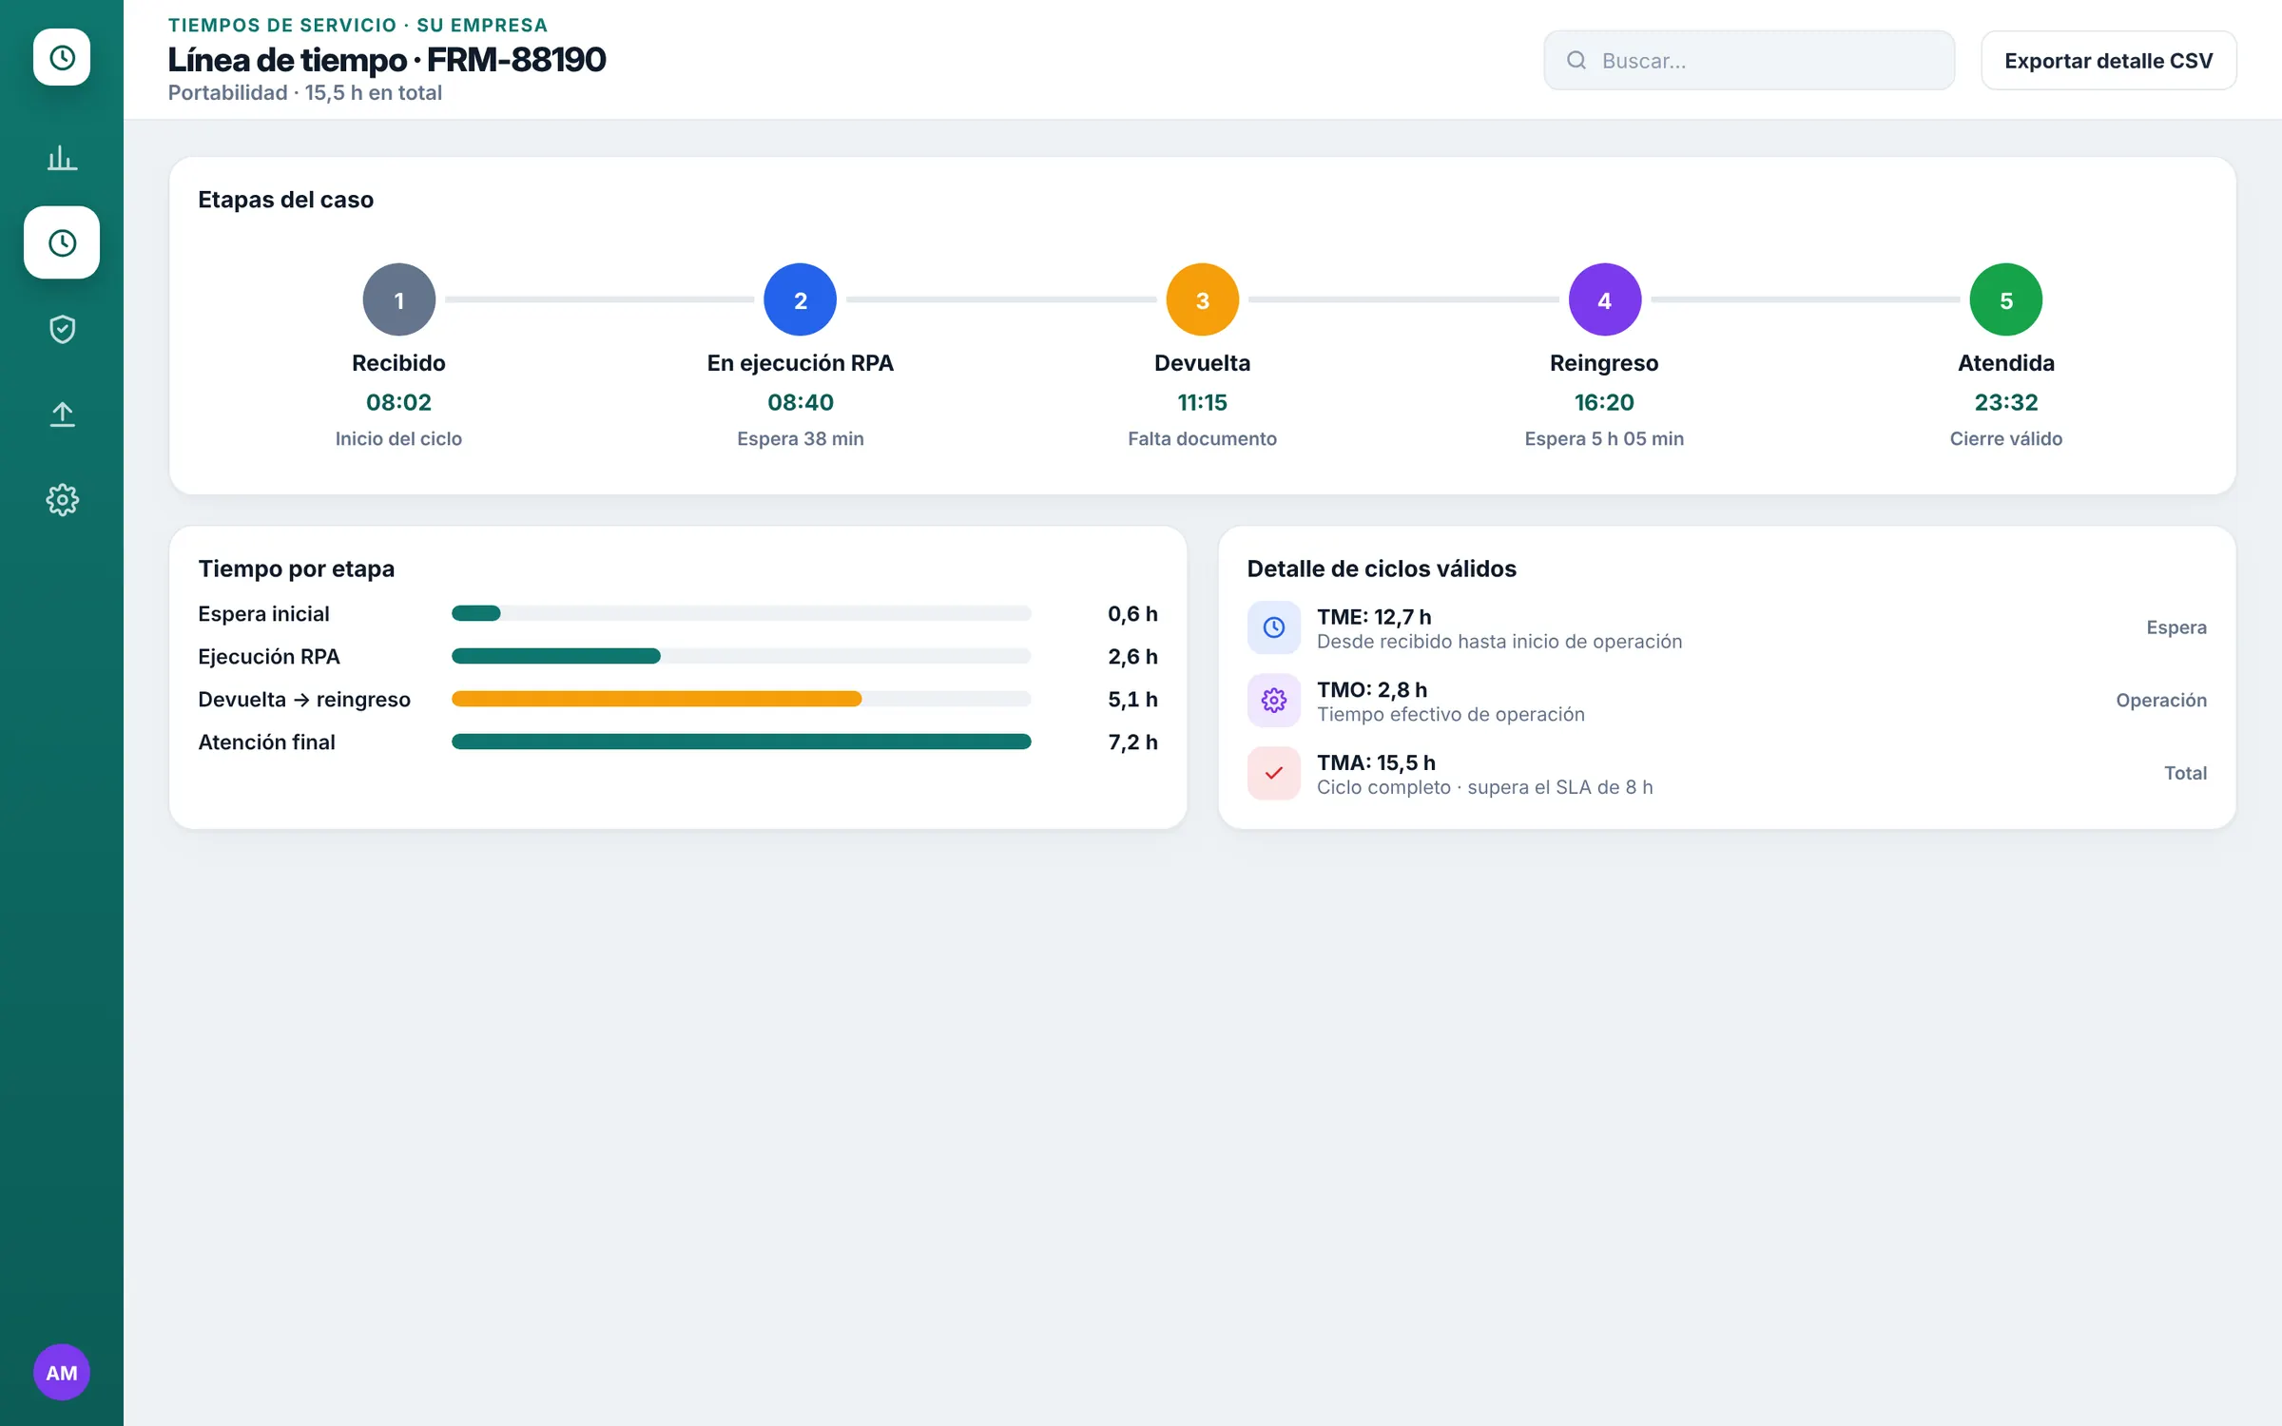Click the Espera 5 h 05 min note
The height and width of the screenshot is (1426, 2282).
(x=1605, y=438)
